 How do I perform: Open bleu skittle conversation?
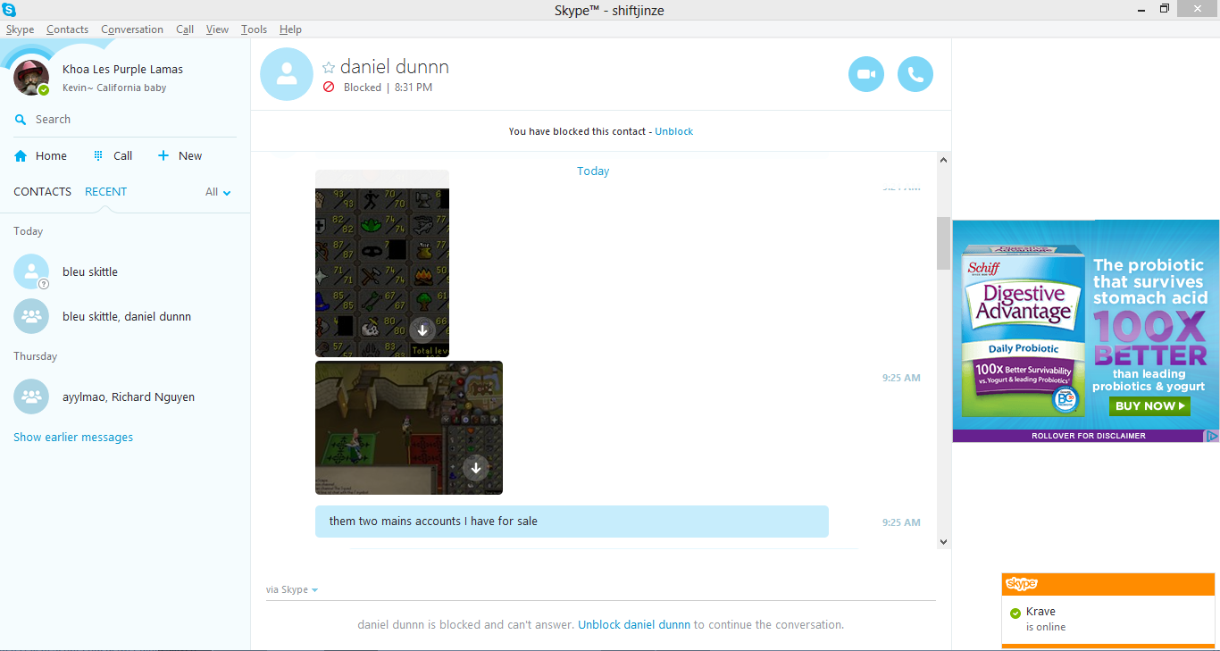coord(125,271)
